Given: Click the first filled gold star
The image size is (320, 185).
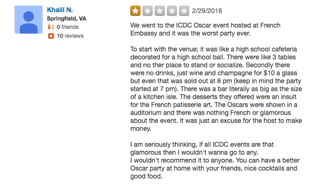Looking at the screenshot, I should click(135, 11).
